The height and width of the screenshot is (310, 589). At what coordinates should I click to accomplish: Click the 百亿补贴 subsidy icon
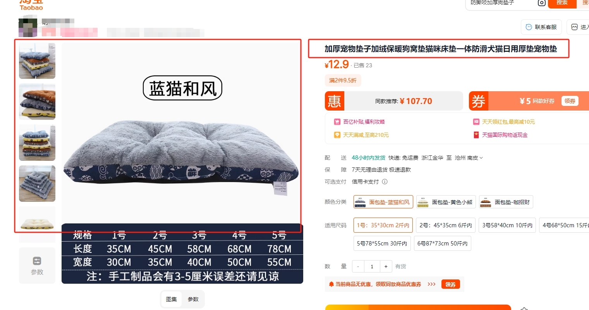point(337,122)
